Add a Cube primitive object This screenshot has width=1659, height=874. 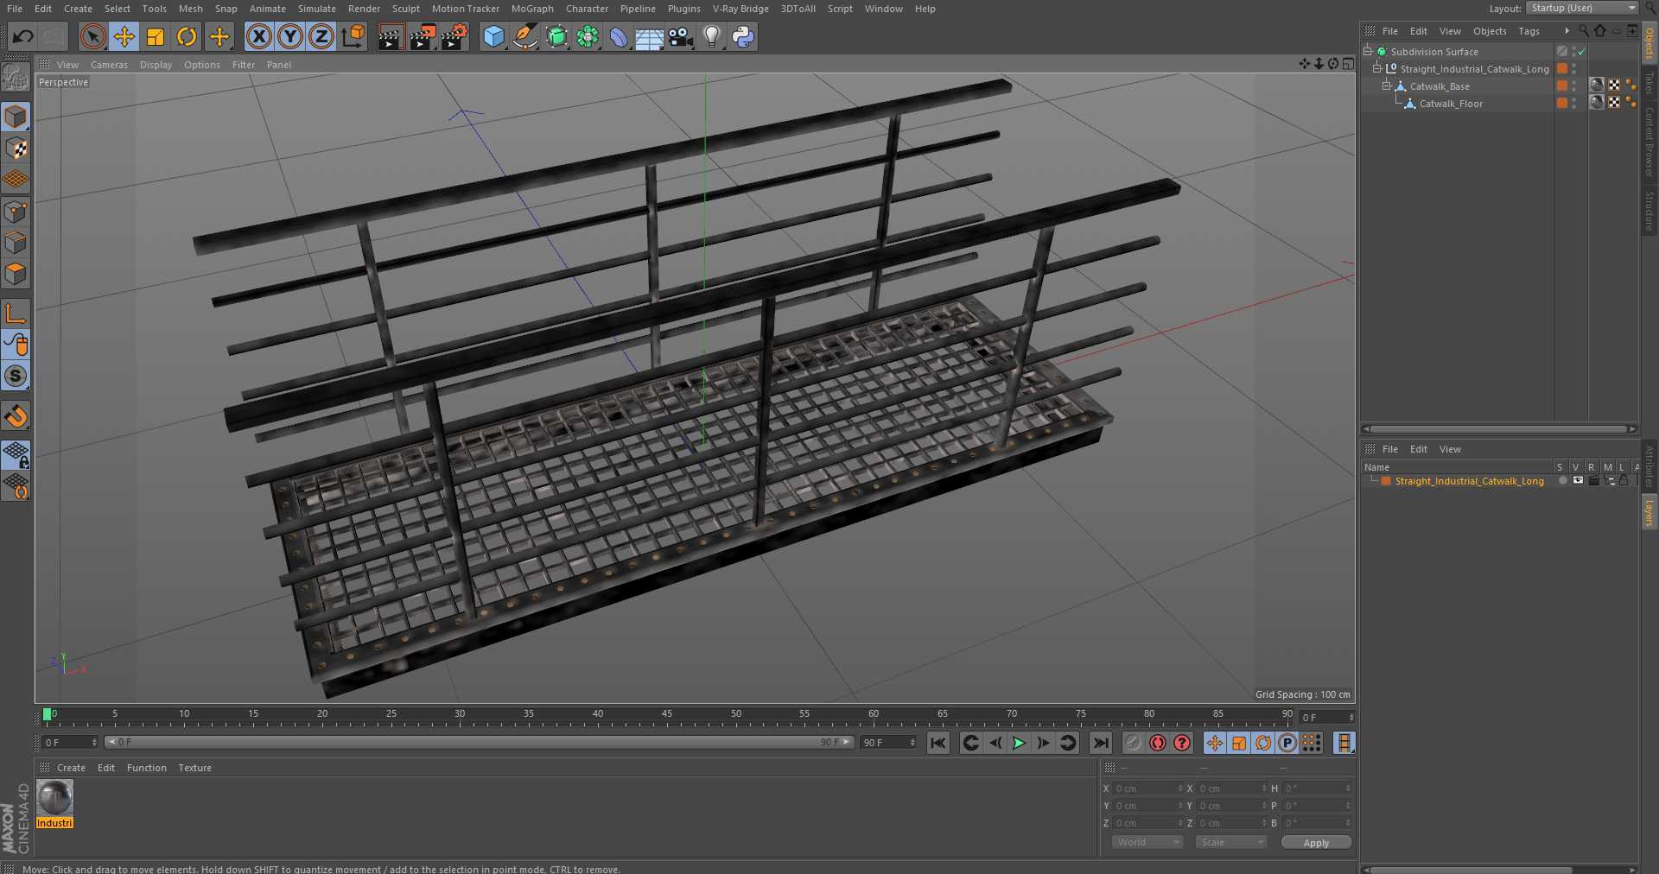click(493, 36)
